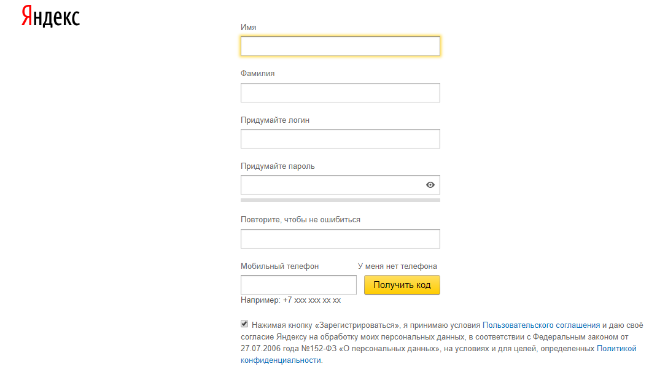Open the Пользовательского соглашения link
Image resolution: width=649 pixels, height=369 pixels.
pyautogui.click(x=541, y=325)
